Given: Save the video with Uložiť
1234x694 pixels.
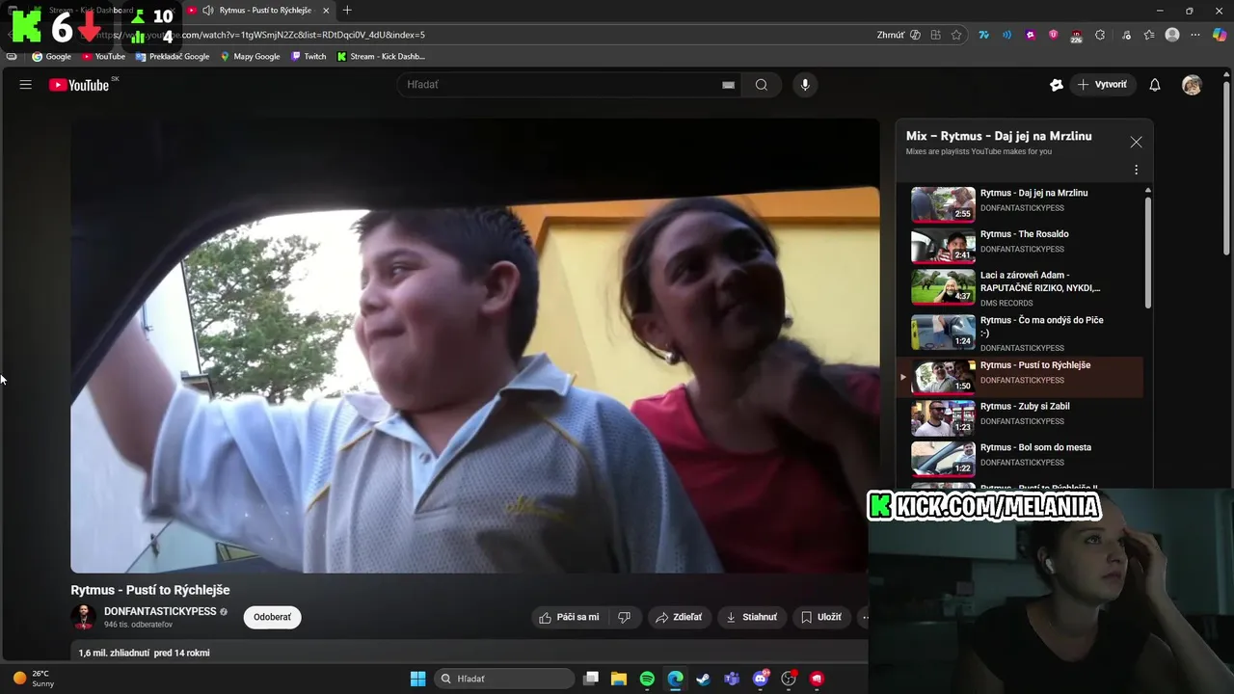Looking at the screenshot, I should point(821,617).
